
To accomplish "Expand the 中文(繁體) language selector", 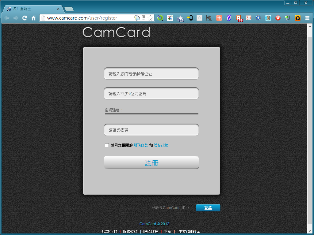I will [189, 232].
